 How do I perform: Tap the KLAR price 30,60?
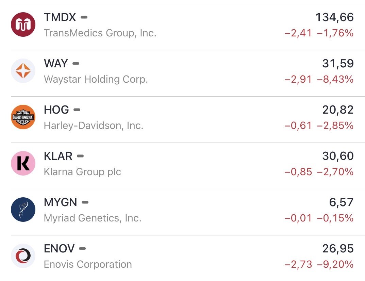coord(337,156)
